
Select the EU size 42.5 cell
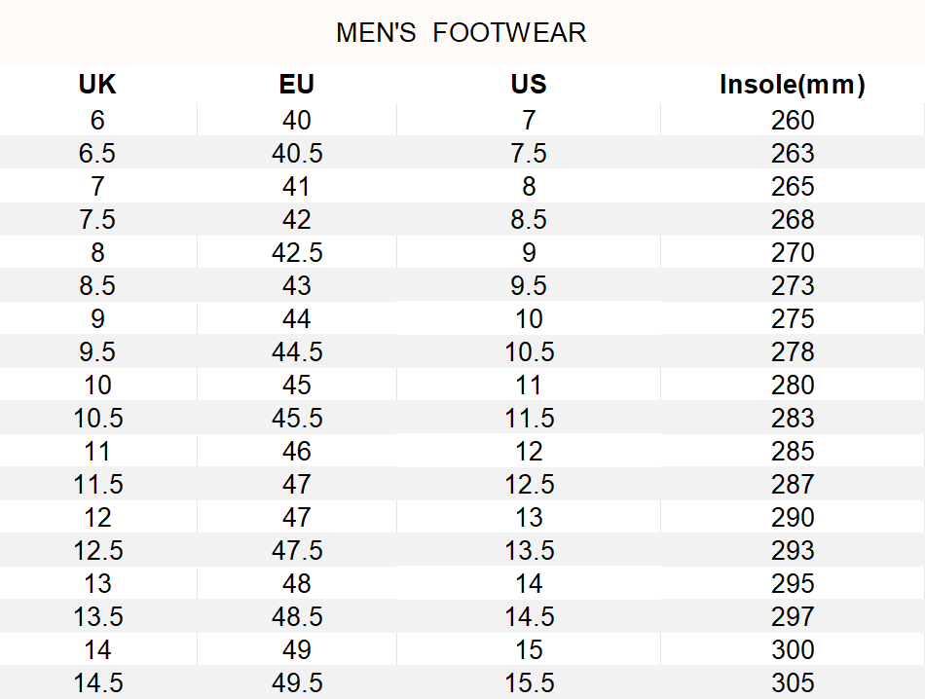point(296,253)
